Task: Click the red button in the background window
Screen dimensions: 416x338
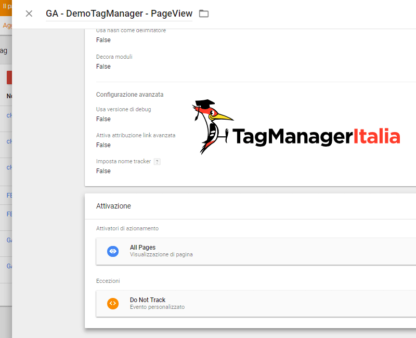Action: 9,77
